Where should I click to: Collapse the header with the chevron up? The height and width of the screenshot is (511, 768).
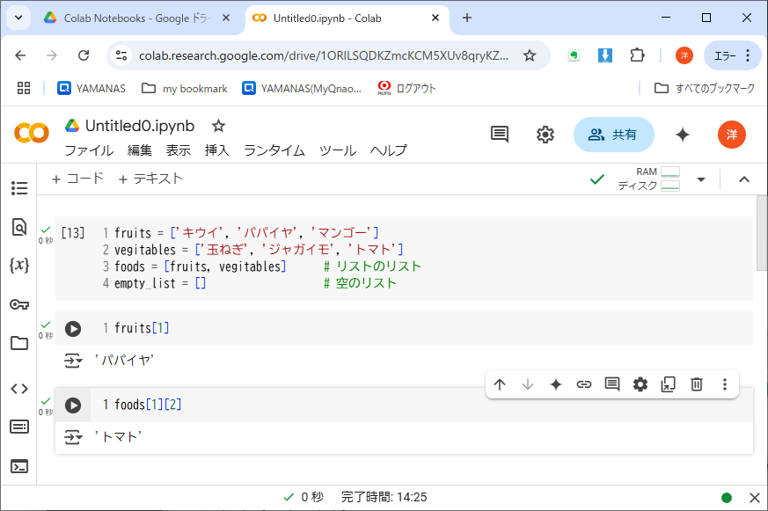(743, 179)
